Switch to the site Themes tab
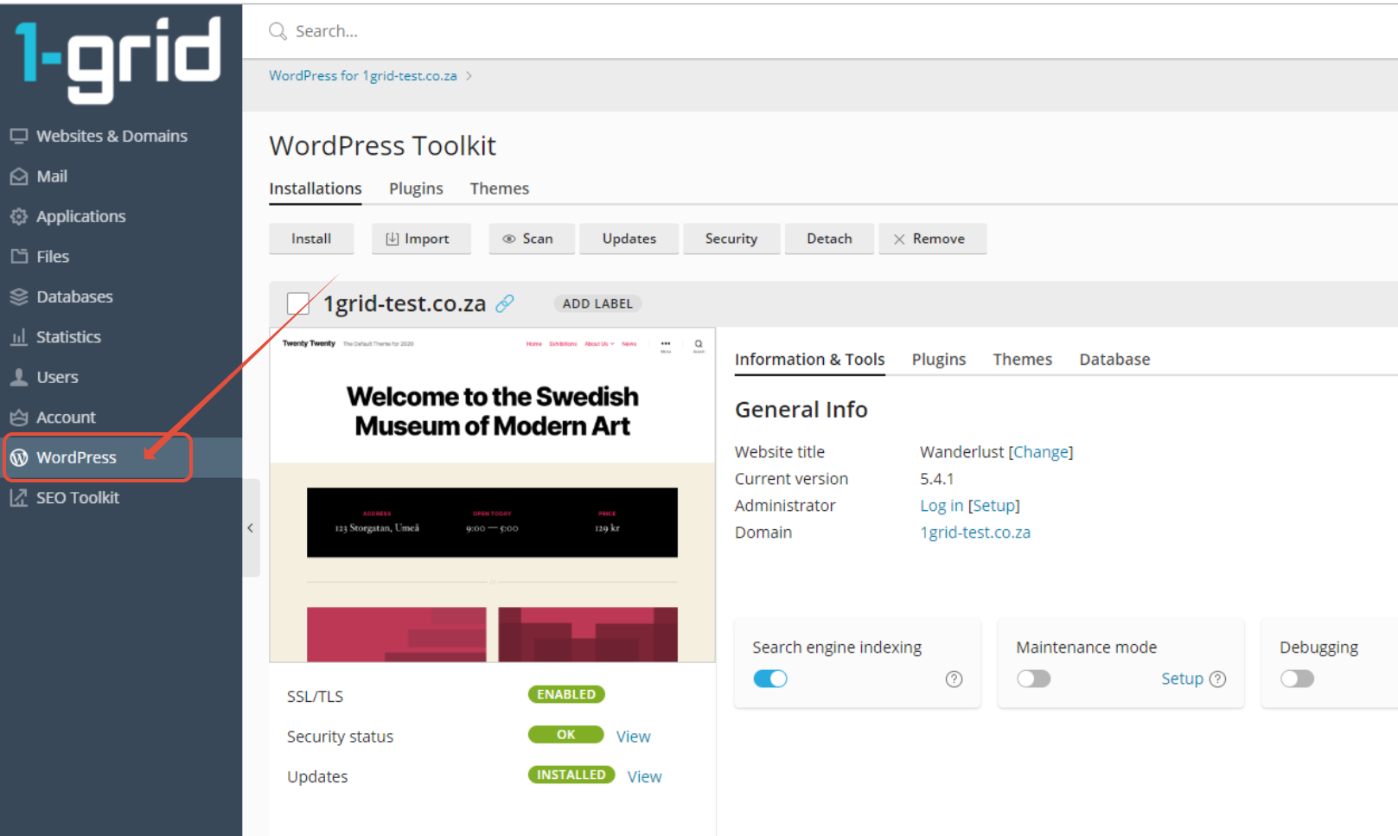The width and height of the screenshot is (1398, 836). click(x=1022, y=360)
